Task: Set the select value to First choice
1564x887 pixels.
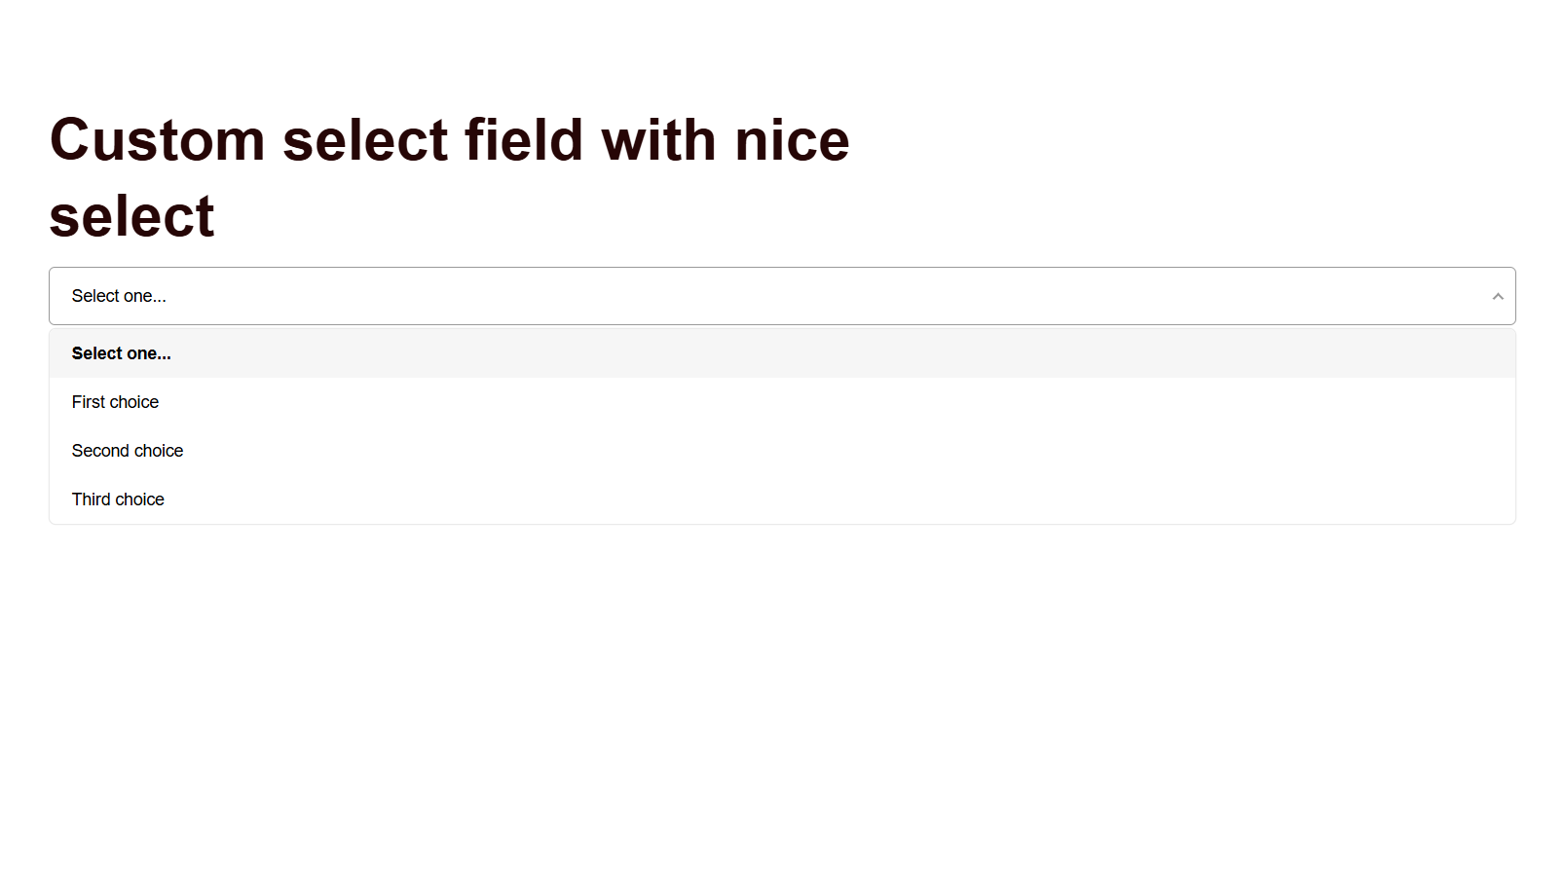Action: [115, 402]
